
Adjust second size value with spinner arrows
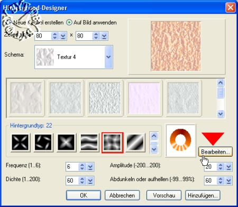[96, 36]
